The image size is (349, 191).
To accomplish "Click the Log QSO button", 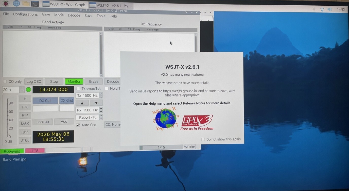I will coord(34,82).
